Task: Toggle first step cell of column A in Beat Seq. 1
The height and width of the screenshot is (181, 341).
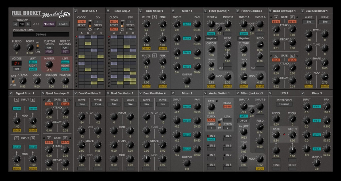Action: coord(82,37)
